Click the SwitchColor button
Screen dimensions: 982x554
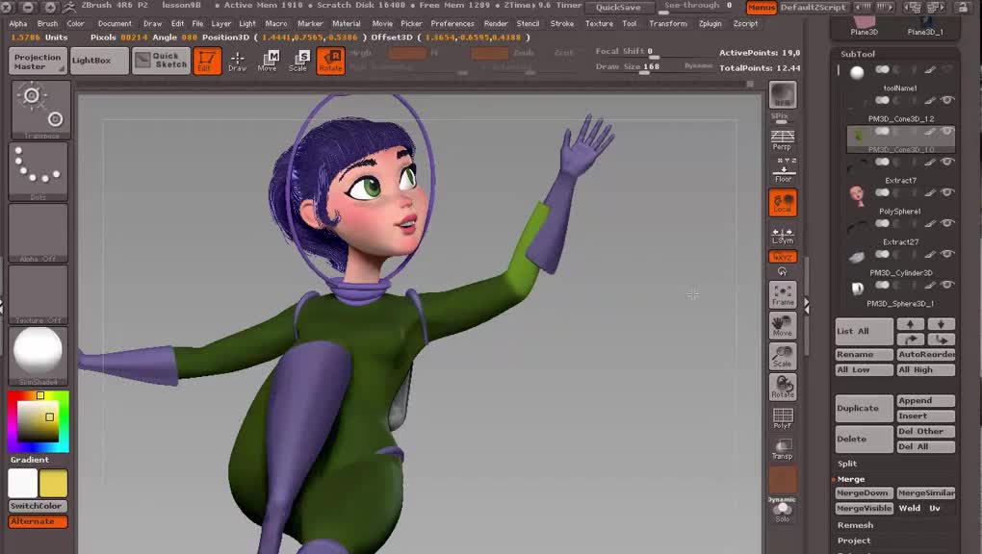pyautogui.click(x=39, y=506)
